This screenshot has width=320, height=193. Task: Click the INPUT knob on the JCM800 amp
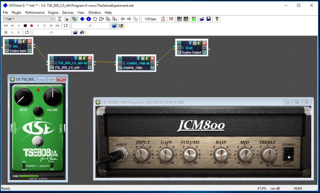142,155
